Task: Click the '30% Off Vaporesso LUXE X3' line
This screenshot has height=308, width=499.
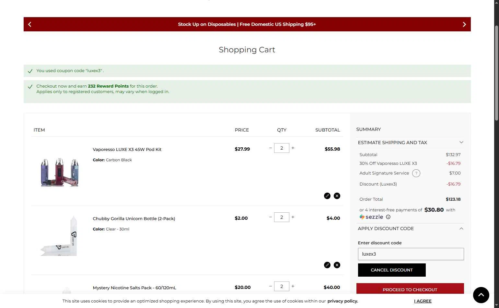Action: pos(410,164)
